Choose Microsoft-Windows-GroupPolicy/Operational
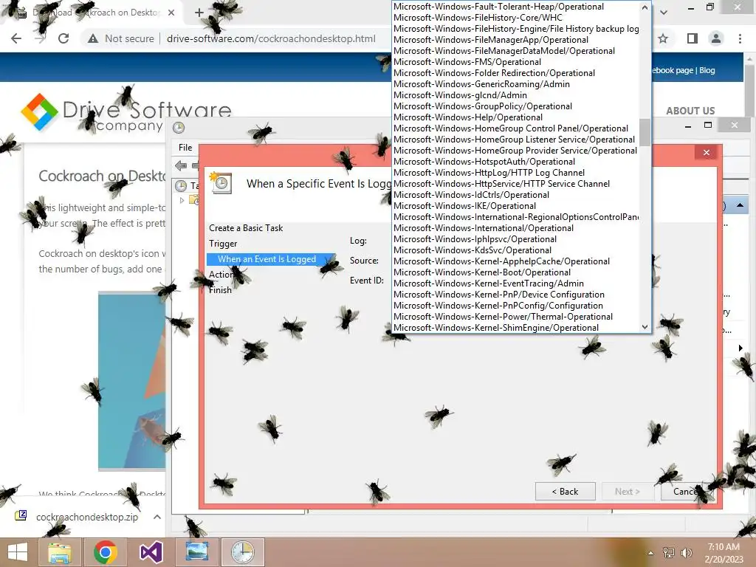 [516, 106]
